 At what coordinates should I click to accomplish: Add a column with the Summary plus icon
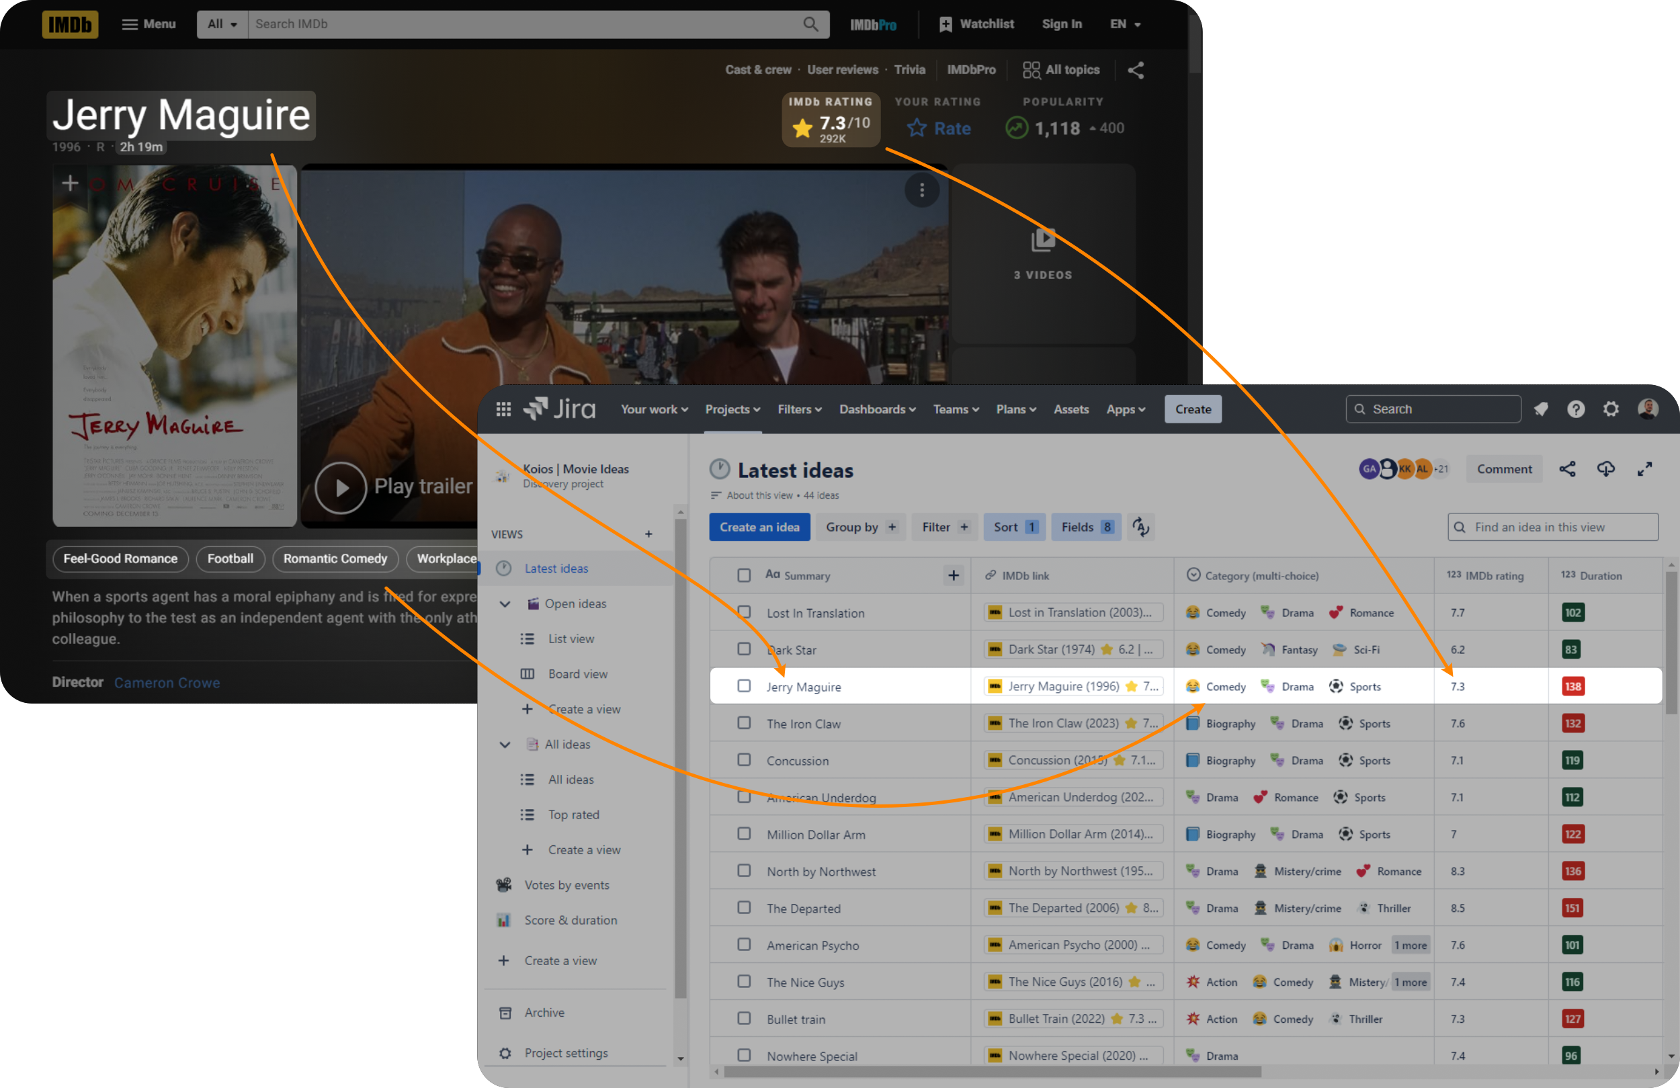[x=954, y=575]
